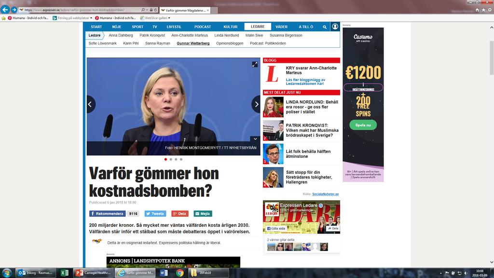Screen dimensions: 494x278
Task: Refresh the page with the reload icon
Action: pyautogui.click(x=155, y=10)
